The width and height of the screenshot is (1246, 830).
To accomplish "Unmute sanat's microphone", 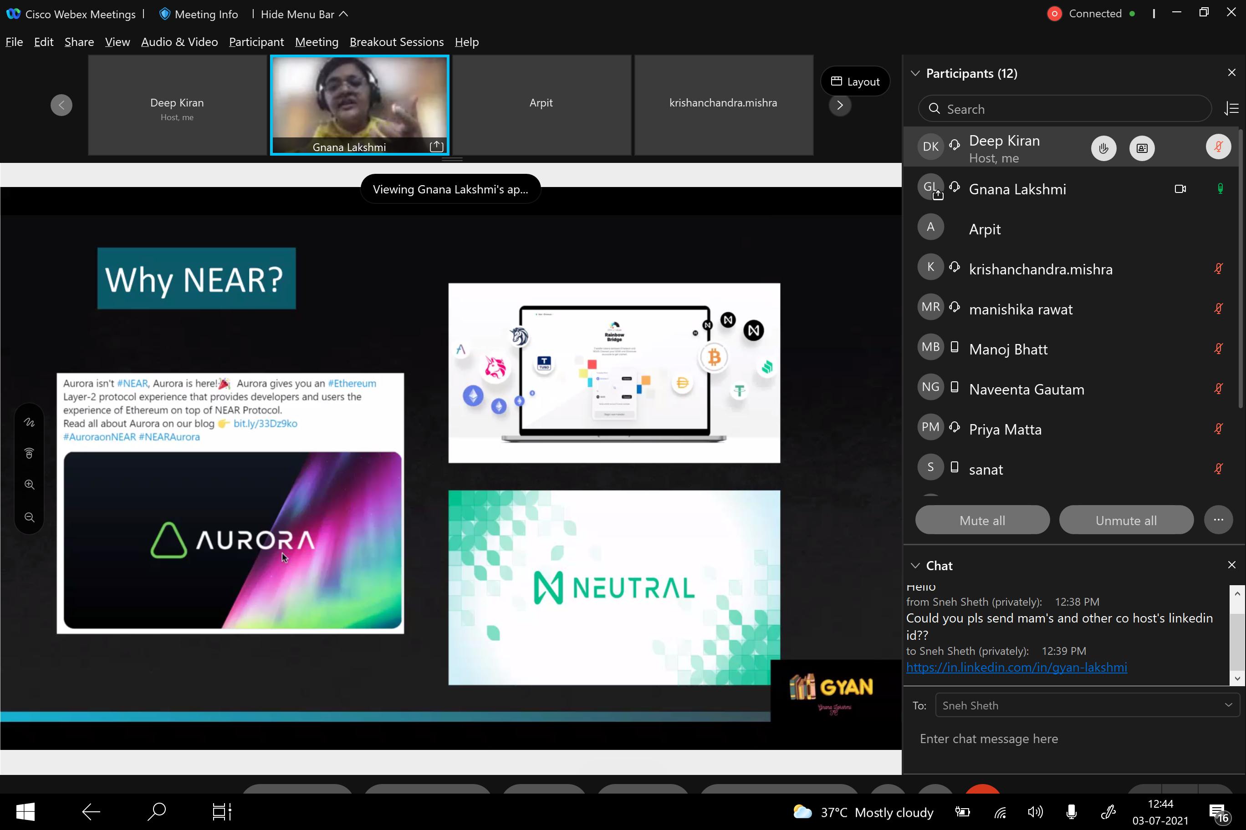I will click(x=1219, y=468).
